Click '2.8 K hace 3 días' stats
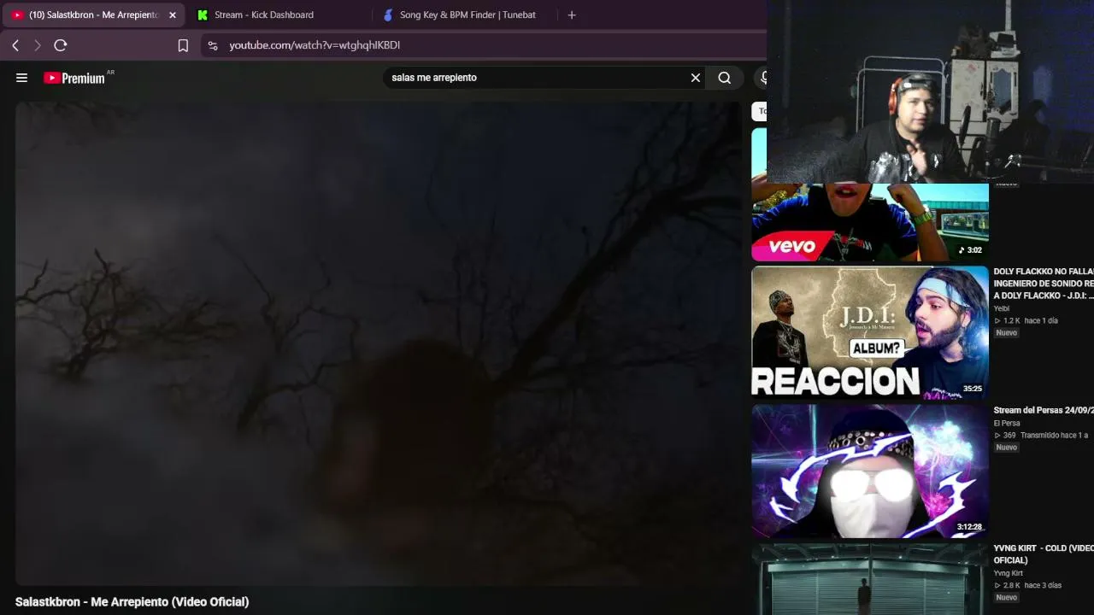The height and width of the screenshot is (615, 1094). pos(1027,586)
